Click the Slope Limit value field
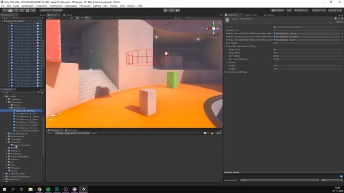This screenshot has height=193, width=344. (308, 49)
